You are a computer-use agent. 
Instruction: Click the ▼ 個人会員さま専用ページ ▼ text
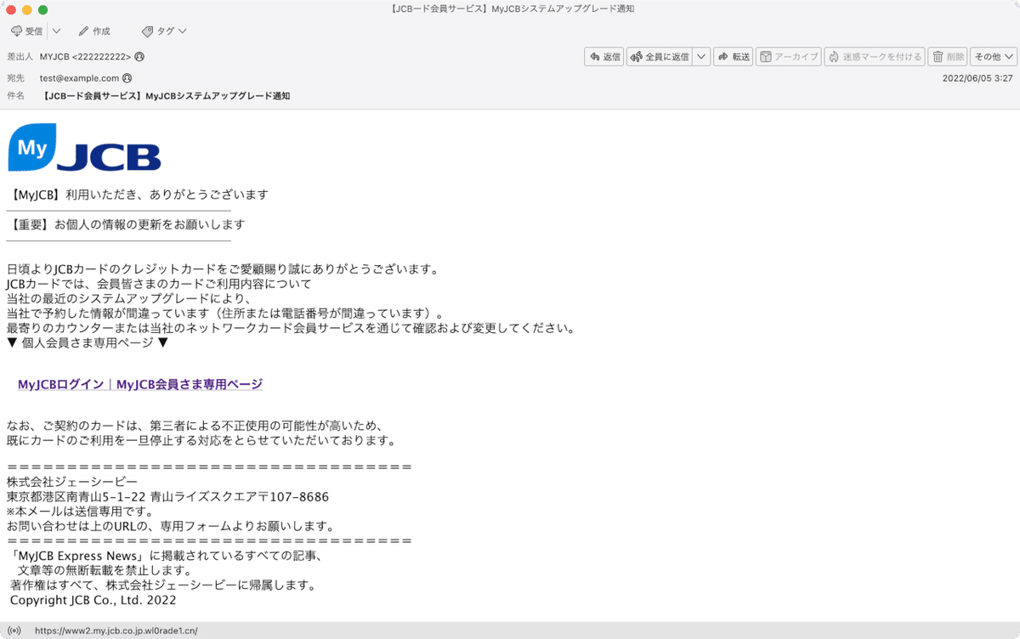coord(88,343)
